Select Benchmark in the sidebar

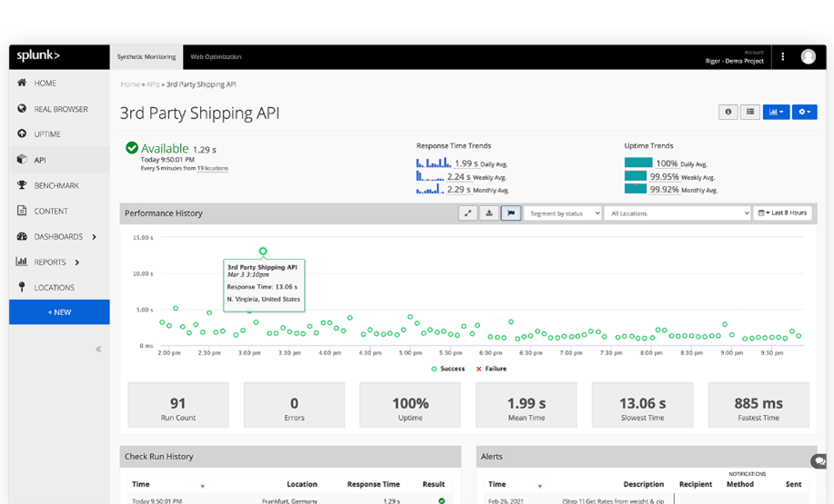56,185
